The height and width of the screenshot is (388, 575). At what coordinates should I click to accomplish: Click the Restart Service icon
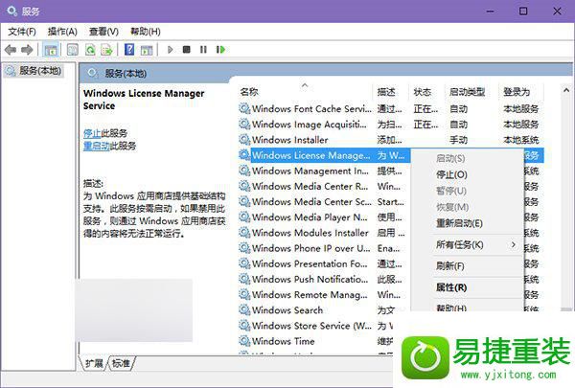pyautogui.click(x=220, y=50)
